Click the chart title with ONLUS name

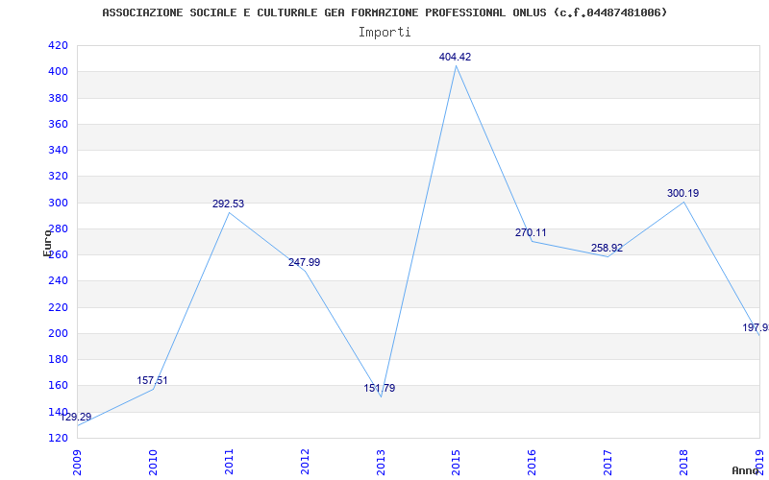[384, 12]
